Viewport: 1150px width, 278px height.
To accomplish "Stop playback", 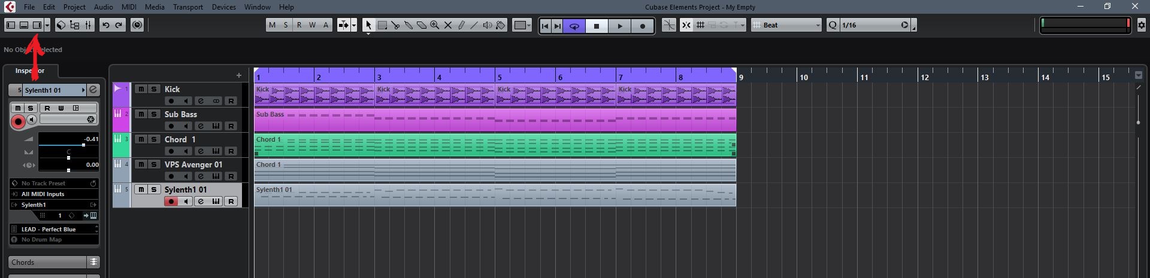I will (x=597, y=26).
